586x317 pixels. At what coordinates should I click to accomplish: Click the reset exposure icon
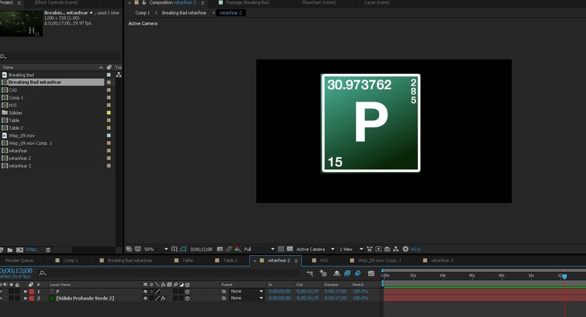(x=406, y=249)
